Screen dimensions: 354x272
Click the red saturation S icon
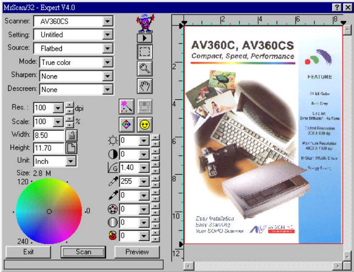pos(113,236)
